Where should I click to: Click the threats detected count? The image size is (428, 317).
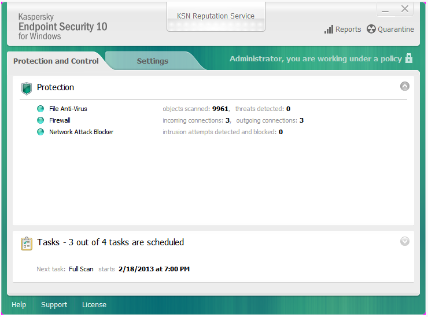click(288, 109)
